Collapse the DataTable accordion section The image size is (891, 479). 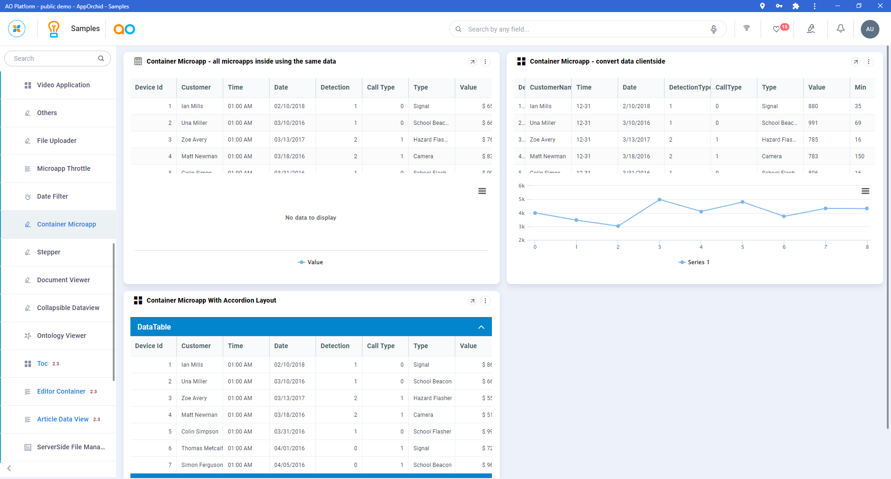(481, 327)
